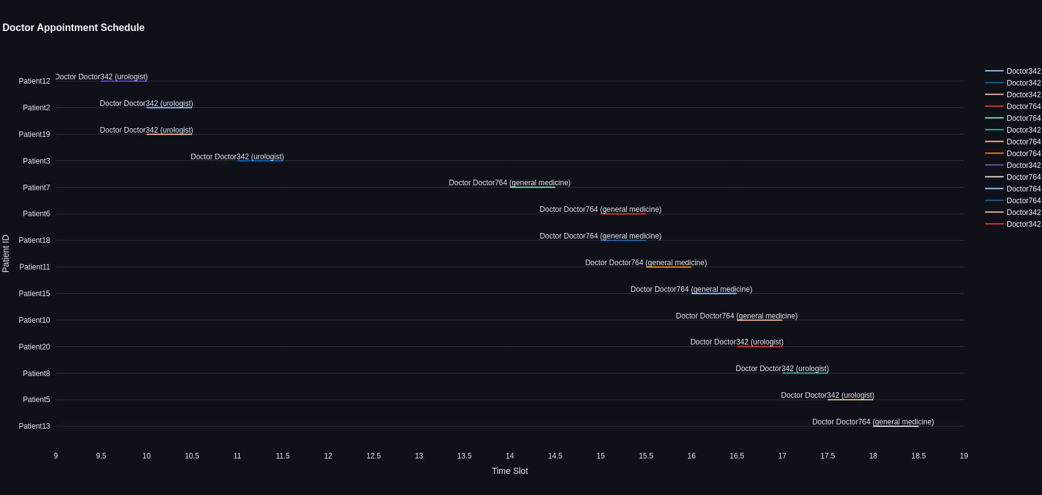
Task: Click the Patient13 axis label
Action: [34, 426]
